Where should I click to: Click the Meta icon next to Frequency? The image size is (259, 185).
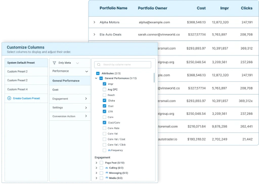[109, 150]
